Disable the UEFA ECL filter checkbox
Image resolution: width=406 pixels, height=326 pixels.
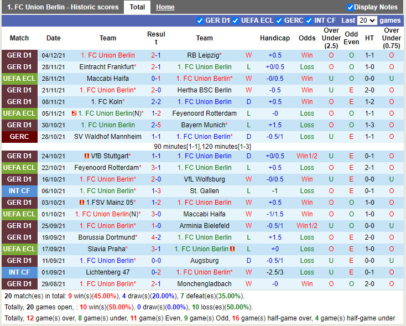pos(236,20)
